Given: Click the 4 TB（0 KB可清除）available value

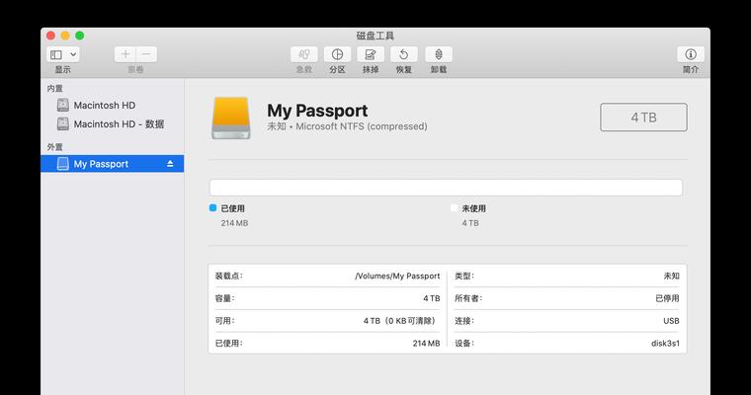Looking at the screenshot, I should pos(401,321).
